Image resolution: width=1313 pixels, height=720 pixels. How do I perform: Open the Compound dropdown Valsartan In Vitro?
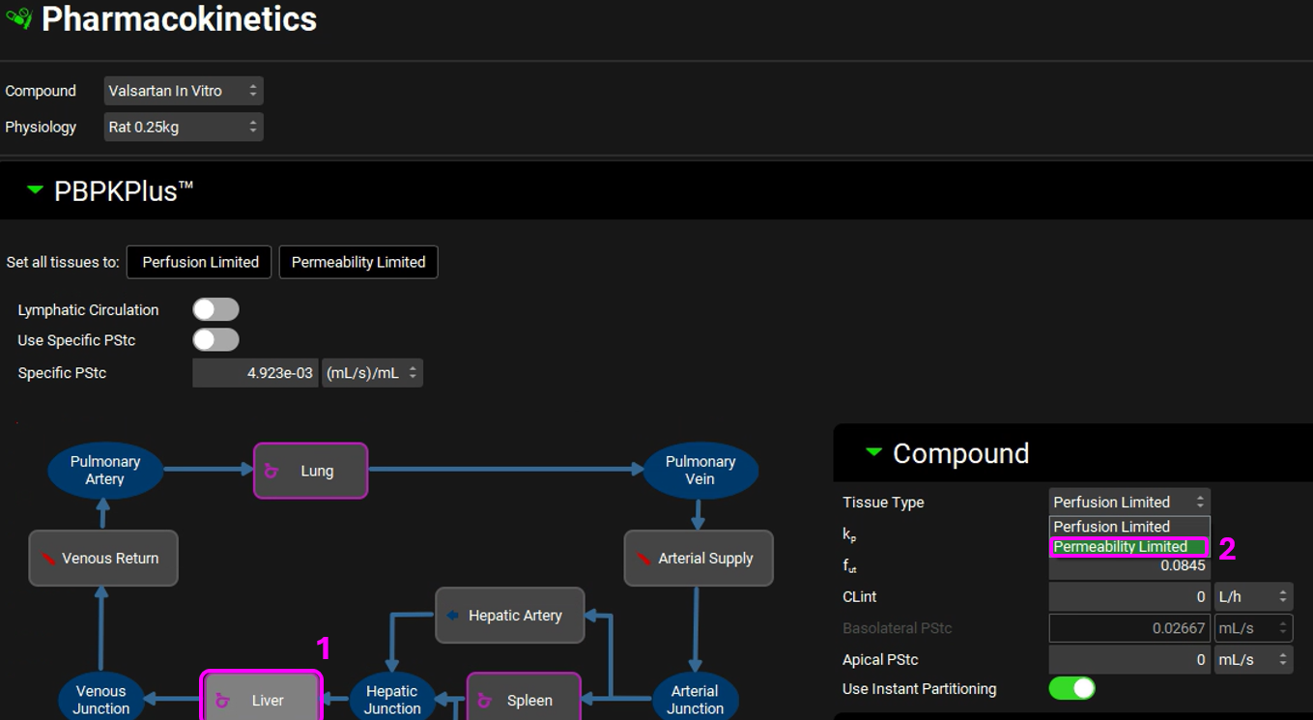pos(183,91)
